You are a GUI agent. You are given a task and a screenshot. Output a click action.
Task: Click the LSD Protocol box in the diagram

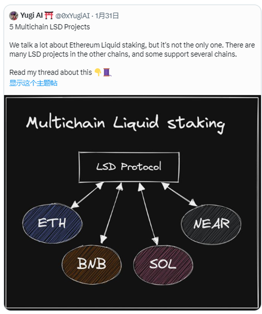pos(129,167)
